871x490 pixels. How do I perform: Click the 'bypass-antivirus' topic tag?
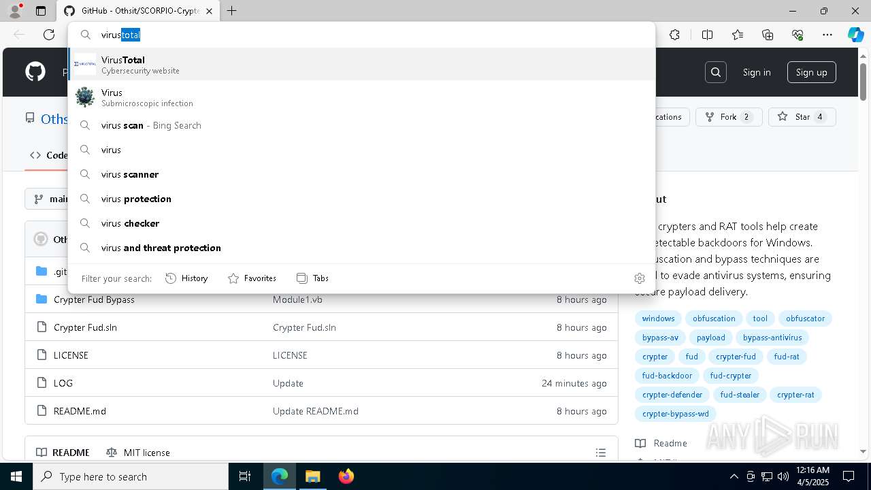(772, 338)
